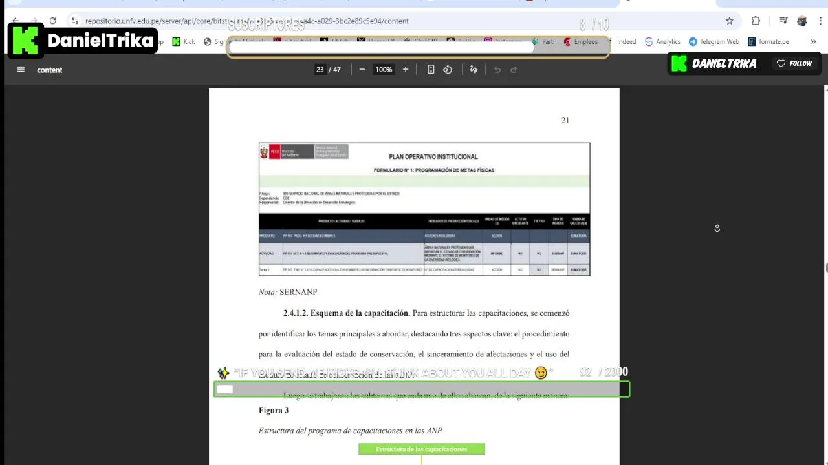Viewport: 828px width, 465px height.
Task: Open the browser extensions puzzle icon
Action: [x=756, y=21]
